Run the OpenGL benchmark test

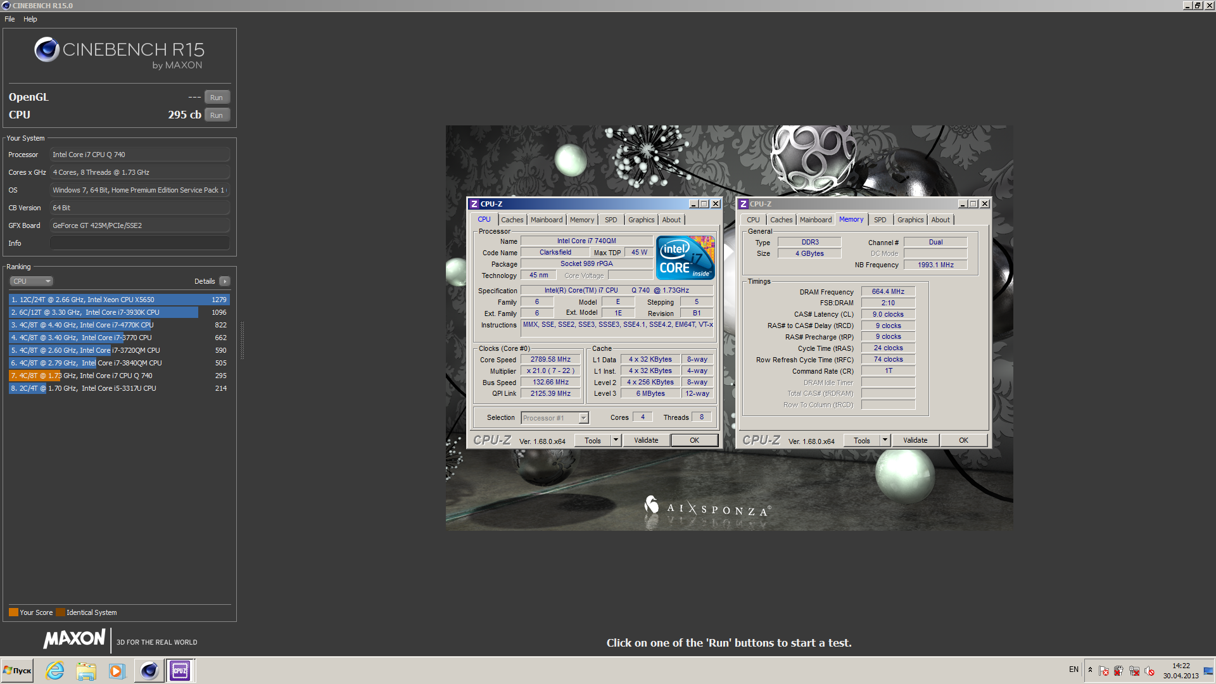click(x=217, y=98)
